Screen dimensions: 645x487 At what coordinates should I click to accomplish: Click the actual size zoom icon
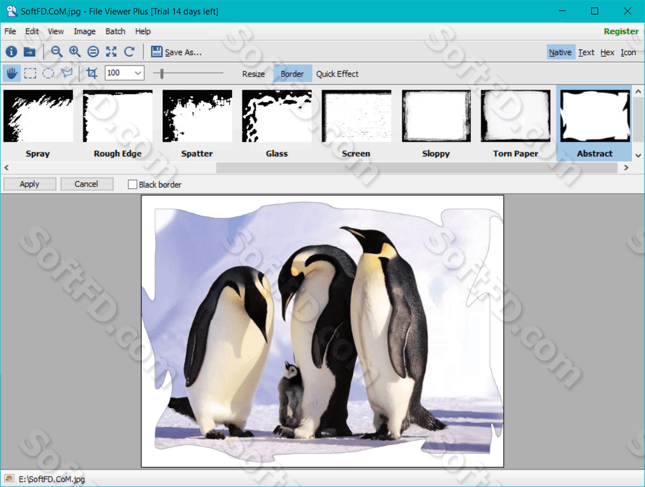(93, 52)
